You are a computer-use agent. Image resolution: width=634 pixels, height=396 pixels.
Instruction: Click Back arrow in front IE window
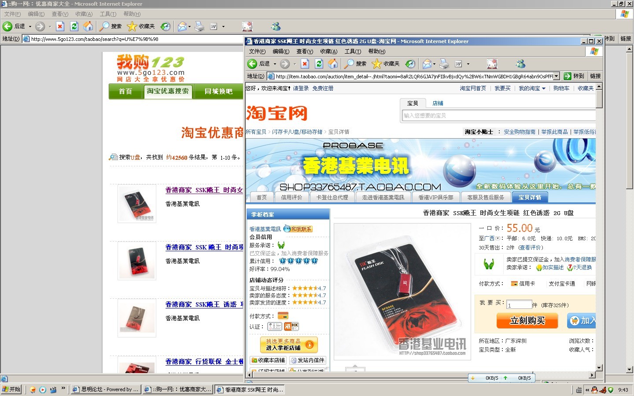tap(252, 64)
